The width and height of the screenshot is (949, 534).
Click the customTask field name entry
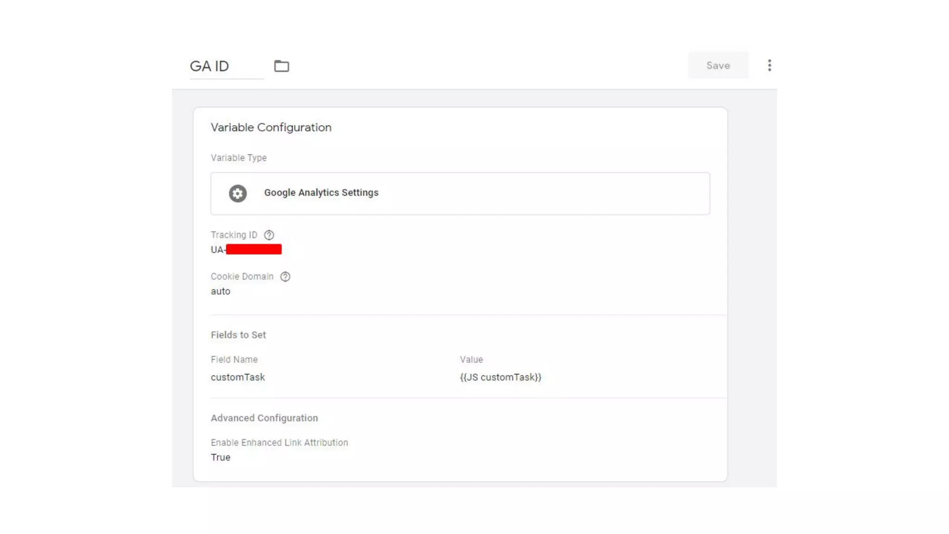[238, 377]
